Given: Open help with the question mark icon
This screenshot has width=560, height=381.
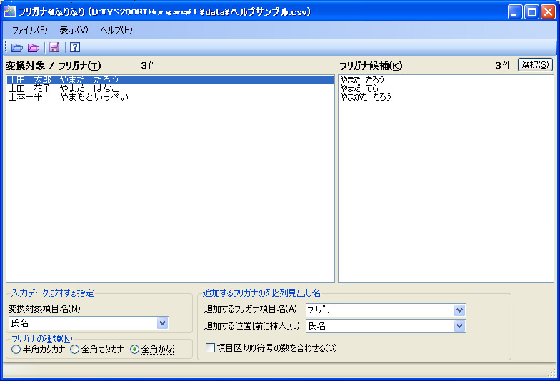Looking at the screenshot, I should coord(74,48).
